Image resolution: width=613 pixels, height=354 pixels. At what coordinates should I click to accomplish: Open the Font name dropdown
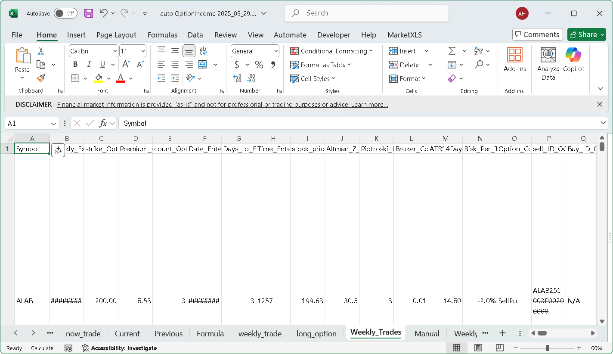click(116, 50)
